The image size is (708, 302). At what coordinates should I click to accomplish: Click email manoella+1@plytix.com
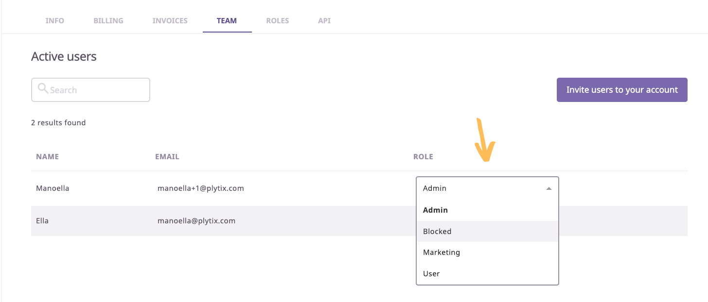pos(201,188)
